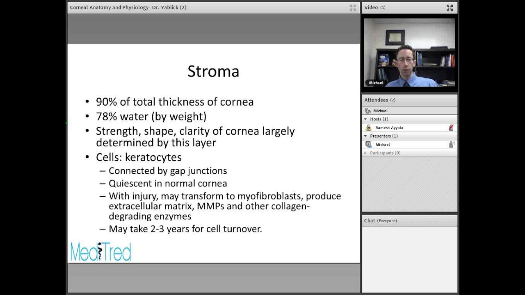Click the active microphone icon for presenter Michael

click(452, 145)
